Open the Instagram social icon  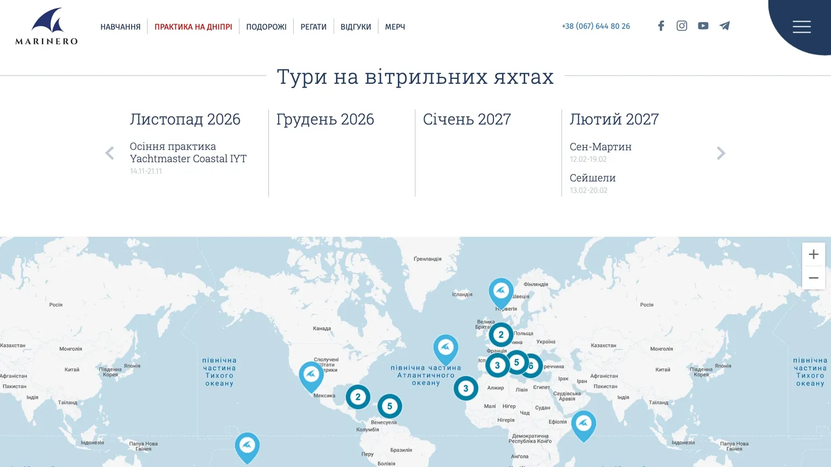pyautogui.click(x=682, y=26)
